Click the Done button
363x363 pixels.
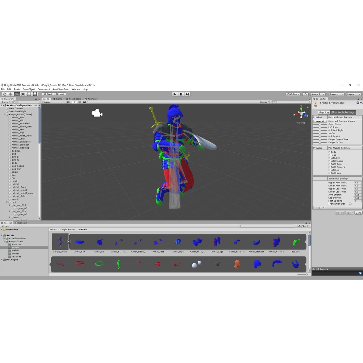pos(358,213)
